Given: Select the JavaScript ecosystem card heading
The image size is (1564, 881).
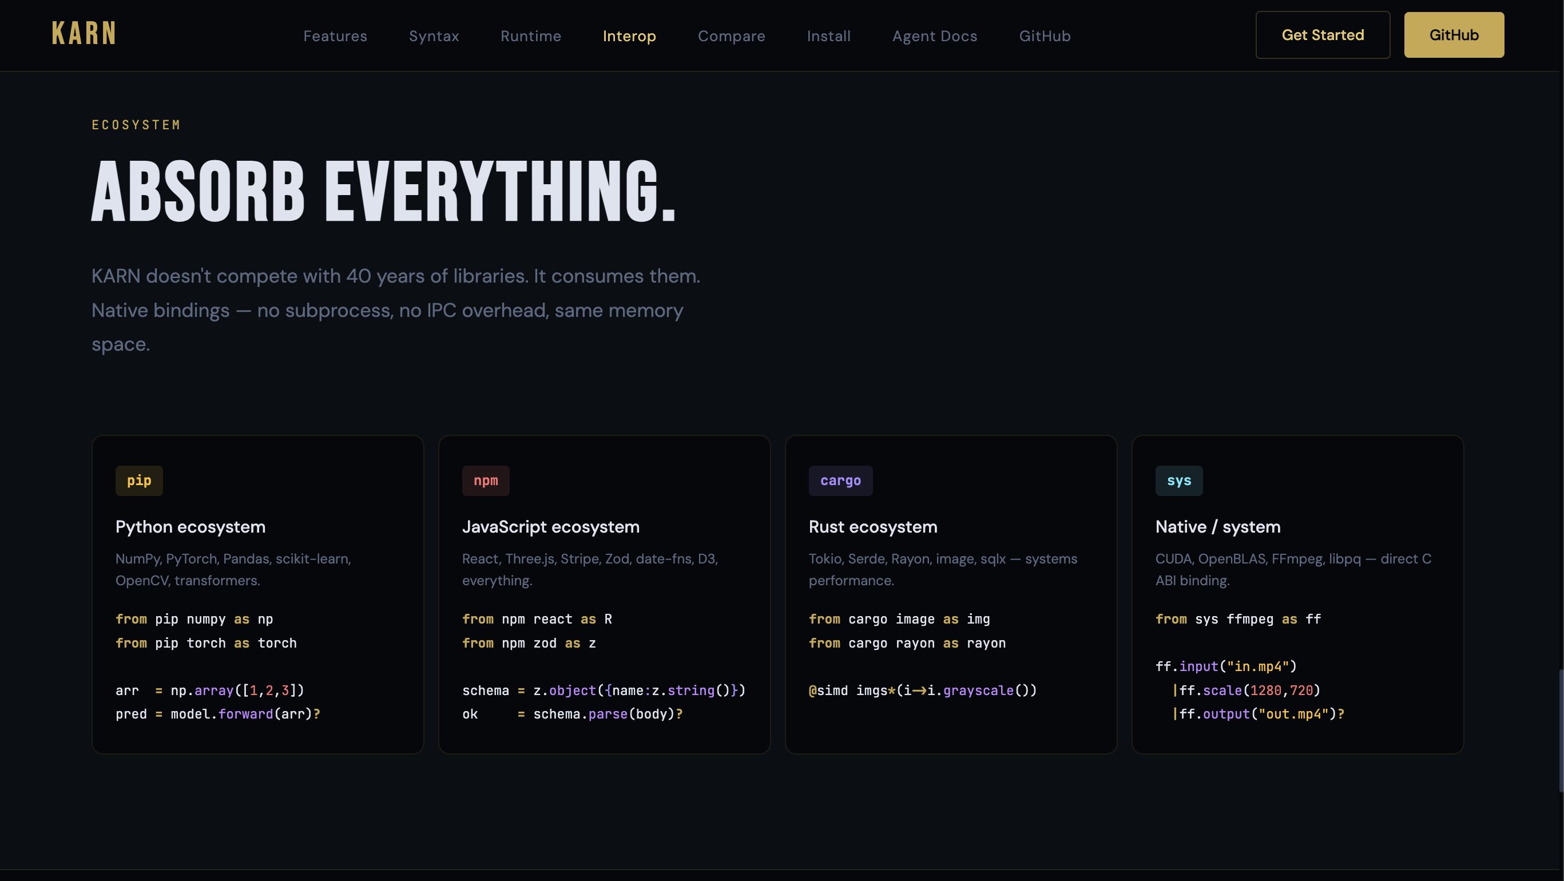Looking at the screenshot, I should pyautogui.click(x=551, y=526).
